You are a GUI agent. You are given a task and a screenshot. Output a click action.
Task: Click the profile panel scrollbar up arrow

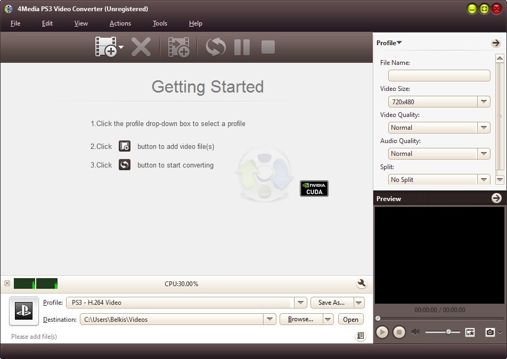[x=500, y=58]
